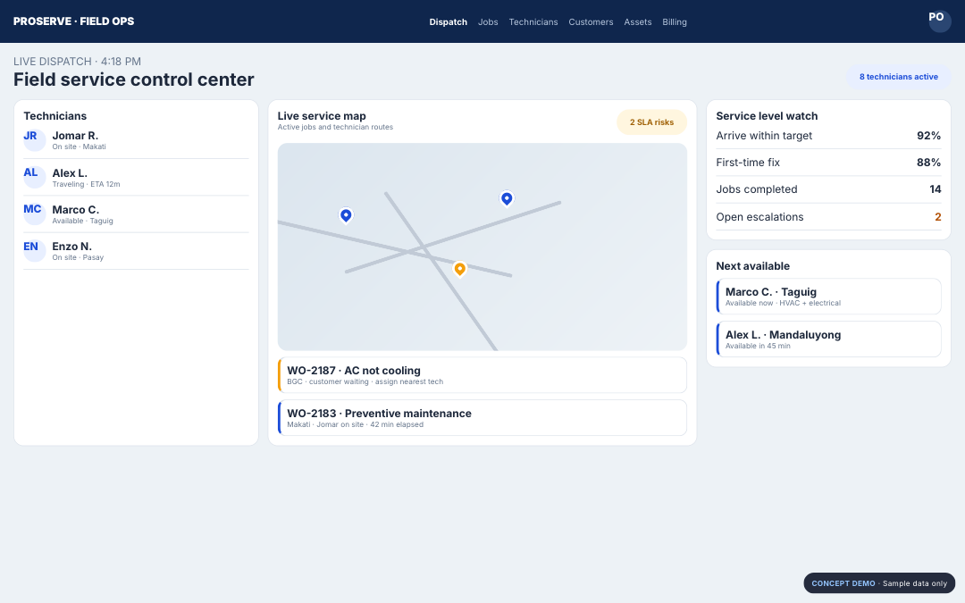The width and height of the screenshot is (965, 603).
Task: Click the 88% first-time fix value
Action: coord(928,163)
